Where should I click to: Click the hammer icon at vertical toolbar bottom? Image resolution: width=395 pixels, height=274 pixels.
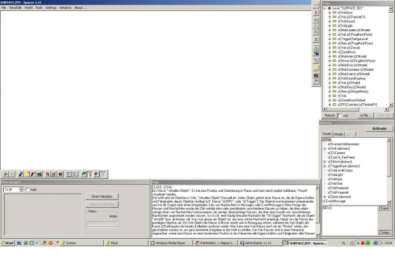tap(316, 82)
